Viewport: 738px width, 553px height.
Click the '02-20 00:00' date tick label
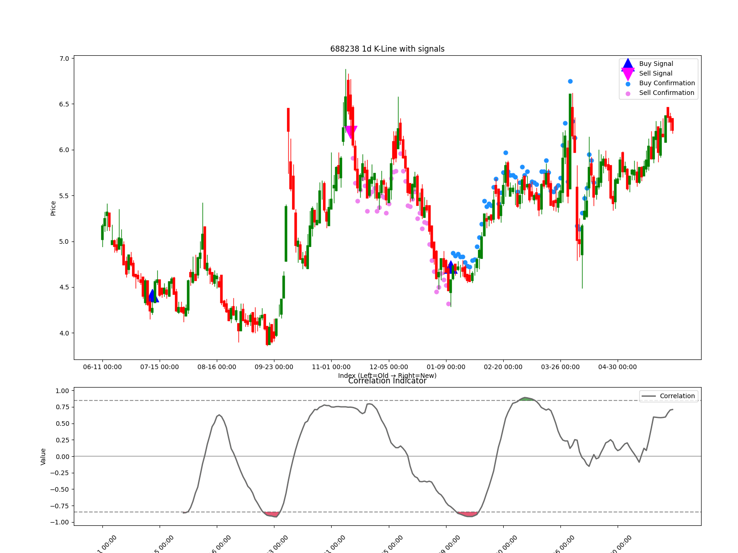tap(503, 367)
